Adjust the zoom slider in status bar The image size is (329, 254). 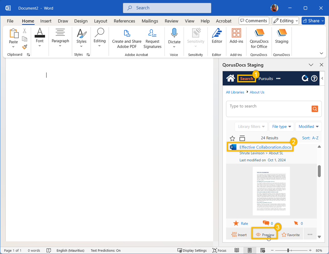tap(288, 251)
